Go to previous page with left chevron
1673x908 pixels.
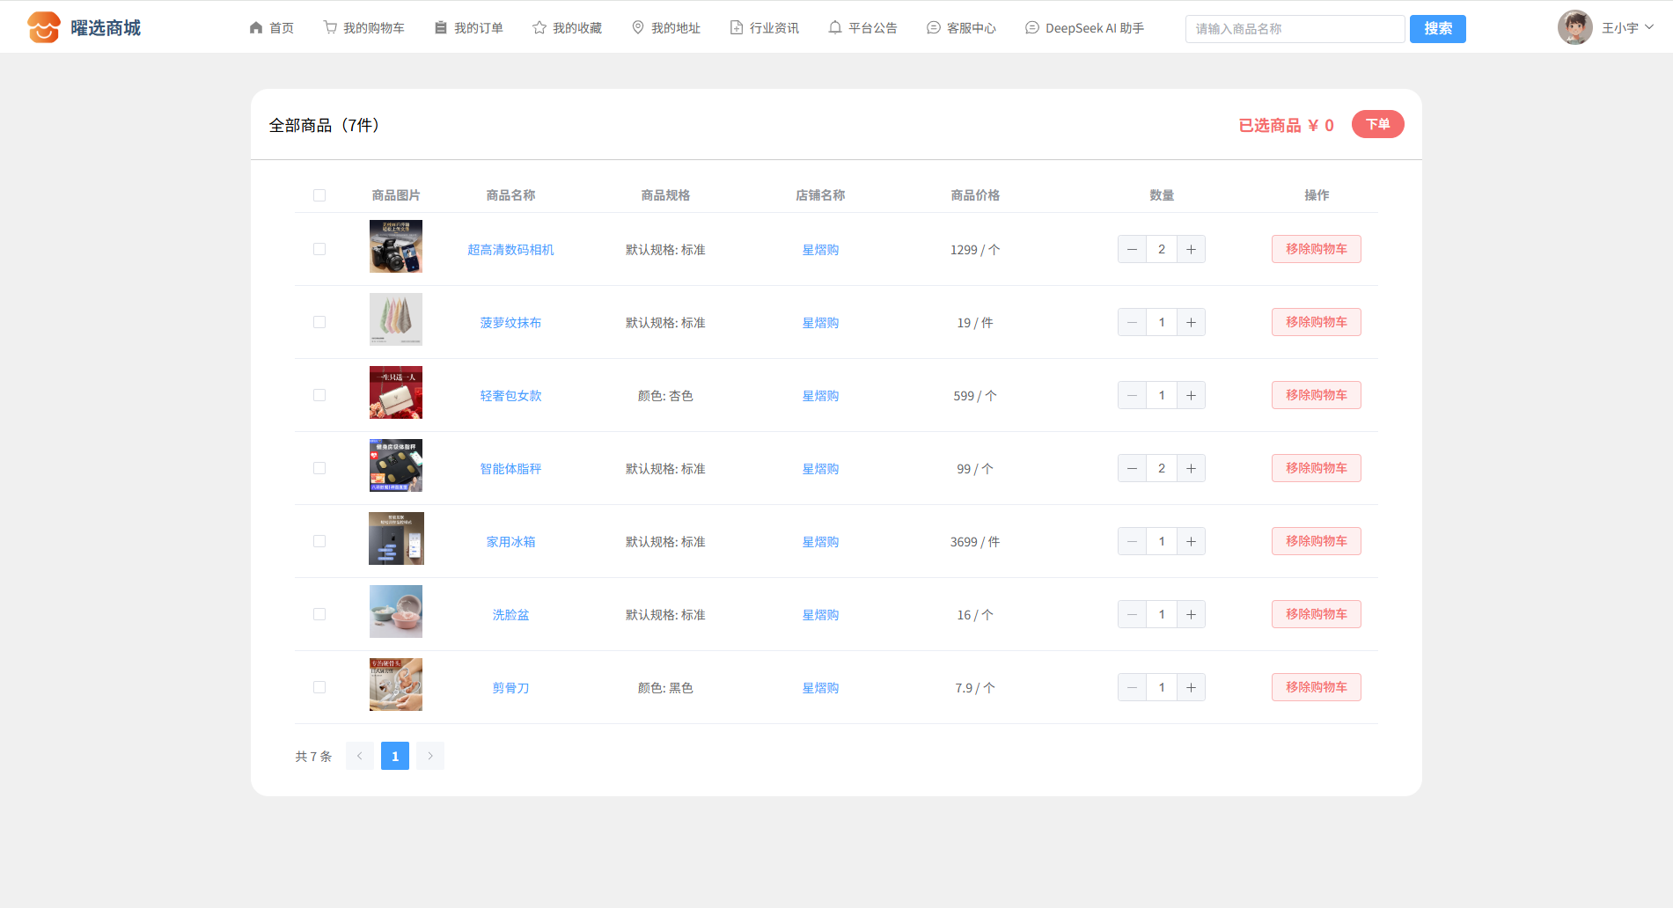tap(360, 757)
